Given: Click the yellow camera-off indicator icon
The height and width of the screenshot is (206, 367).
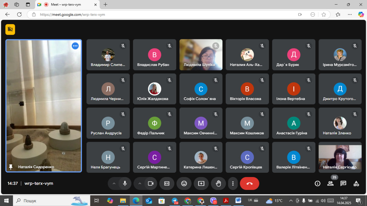Looking at the screenshot, I should [10, 29].
